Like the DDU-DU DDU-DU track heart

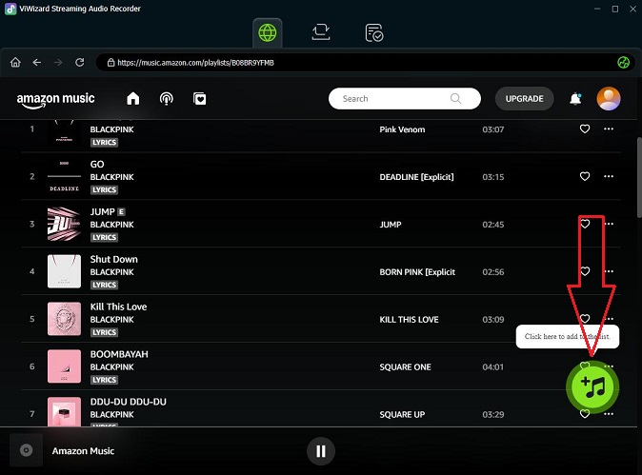[585, 414]
